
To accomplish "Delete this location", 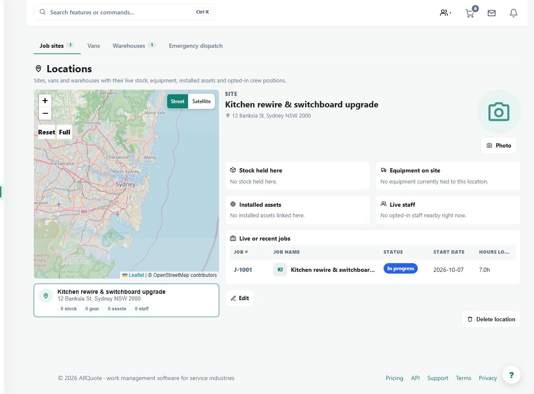I will 491,319.
